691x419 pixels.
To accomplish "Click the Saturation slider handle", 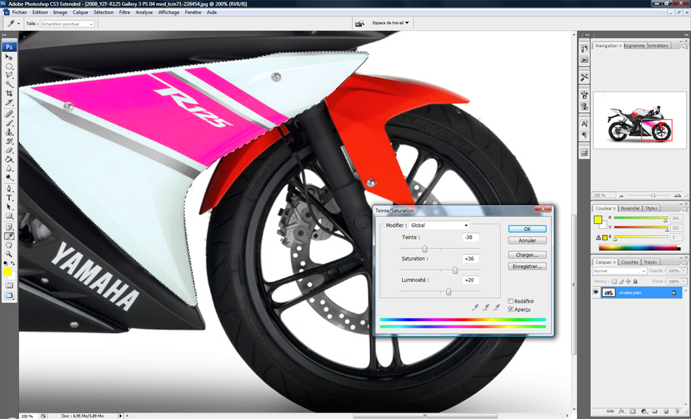I will pyautogui.click(x=455, y=270).
